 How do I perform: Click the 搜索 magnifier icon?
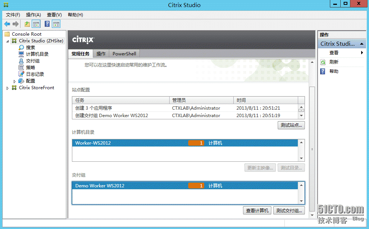click(21, 47)
